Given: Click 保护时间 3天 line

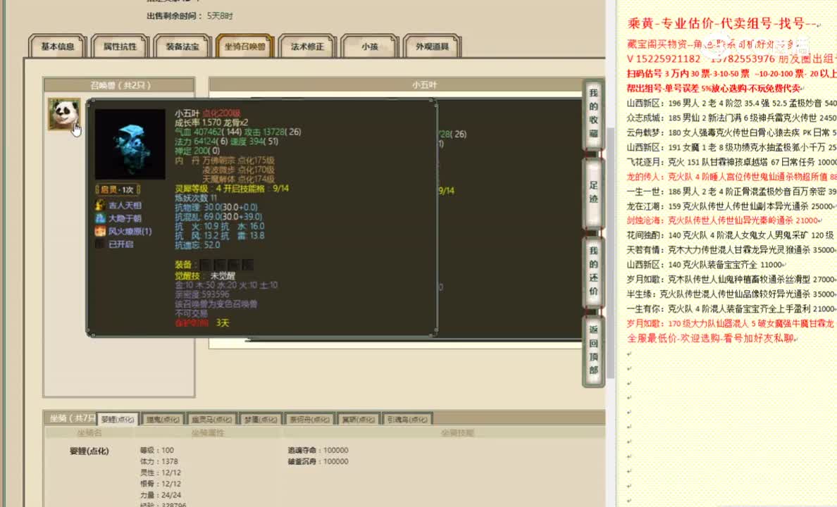Looking at the screenshot, I should [201, 323].
